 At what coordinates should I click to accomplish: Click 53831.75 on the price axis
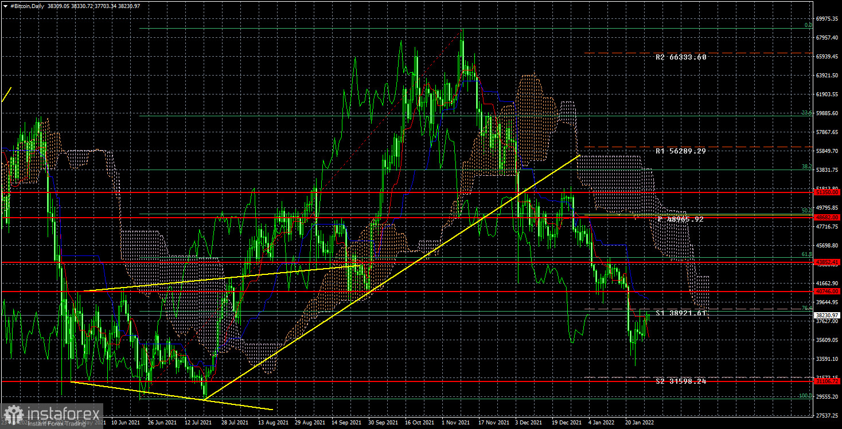click(827, 170)
